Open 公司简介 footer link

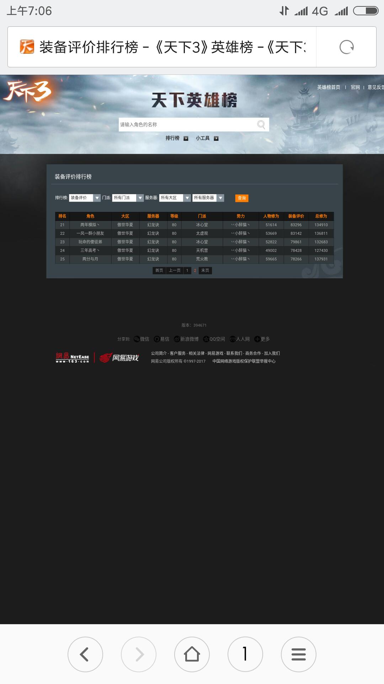coord(159,353)
